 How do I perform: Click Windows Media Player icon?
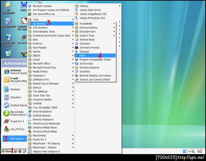pos(30,127)
